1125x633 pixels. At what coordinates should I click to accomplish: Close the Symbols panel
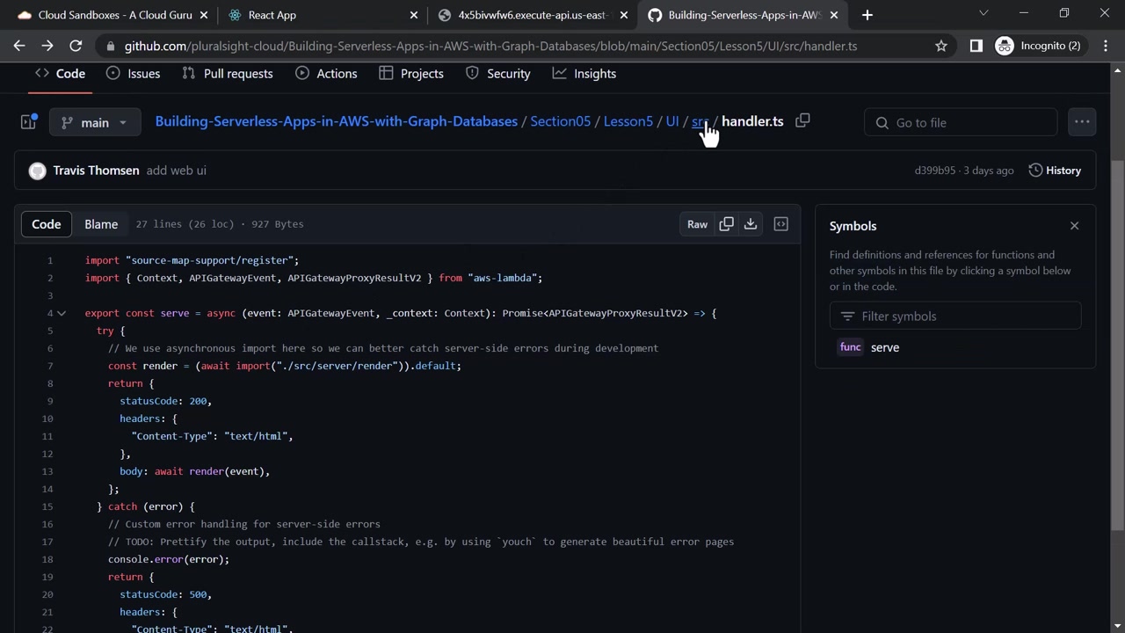click(x=1074, y=226)
